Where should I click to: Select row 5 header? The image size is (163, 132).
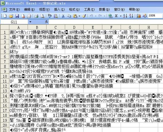[5, 52]
